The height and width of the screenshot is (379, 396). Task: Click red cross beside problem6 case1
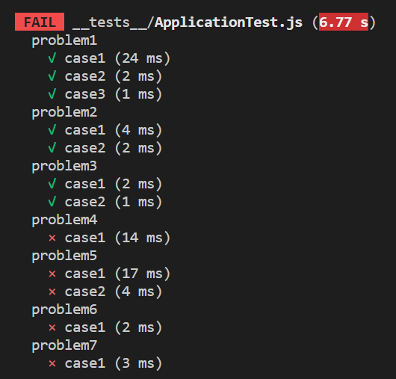[52, 327]
